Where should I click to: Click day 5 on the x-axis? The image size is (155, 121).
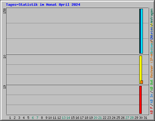28,118
